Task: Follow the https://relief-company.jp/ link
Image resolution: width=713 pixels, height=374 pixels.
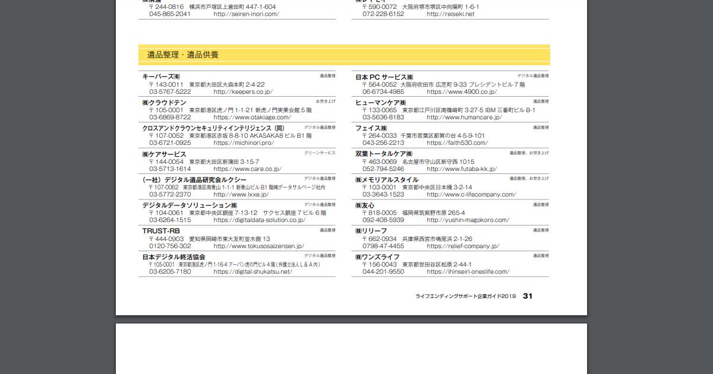Action: point(463,246)
